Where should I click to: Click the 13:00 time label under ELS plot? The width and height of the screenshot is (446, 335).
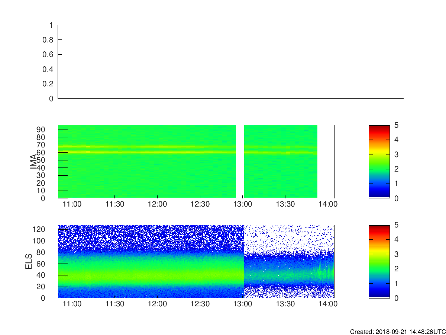pyautogui.click(x=242, y=304)
